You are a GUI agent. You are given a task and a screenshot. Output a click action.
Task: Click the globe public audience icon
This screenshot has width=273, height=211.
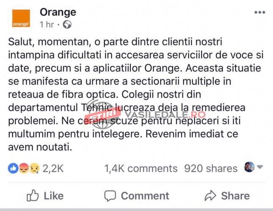click(x=67, y=24)
